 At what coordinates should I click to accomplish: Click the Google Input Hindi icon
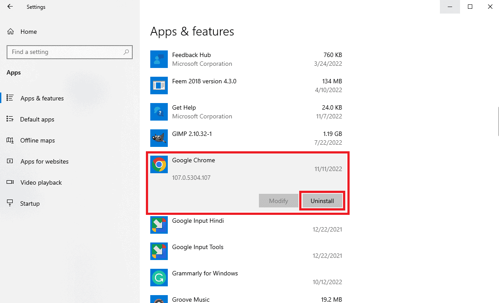pyautogui.click(x=159, y=225)
